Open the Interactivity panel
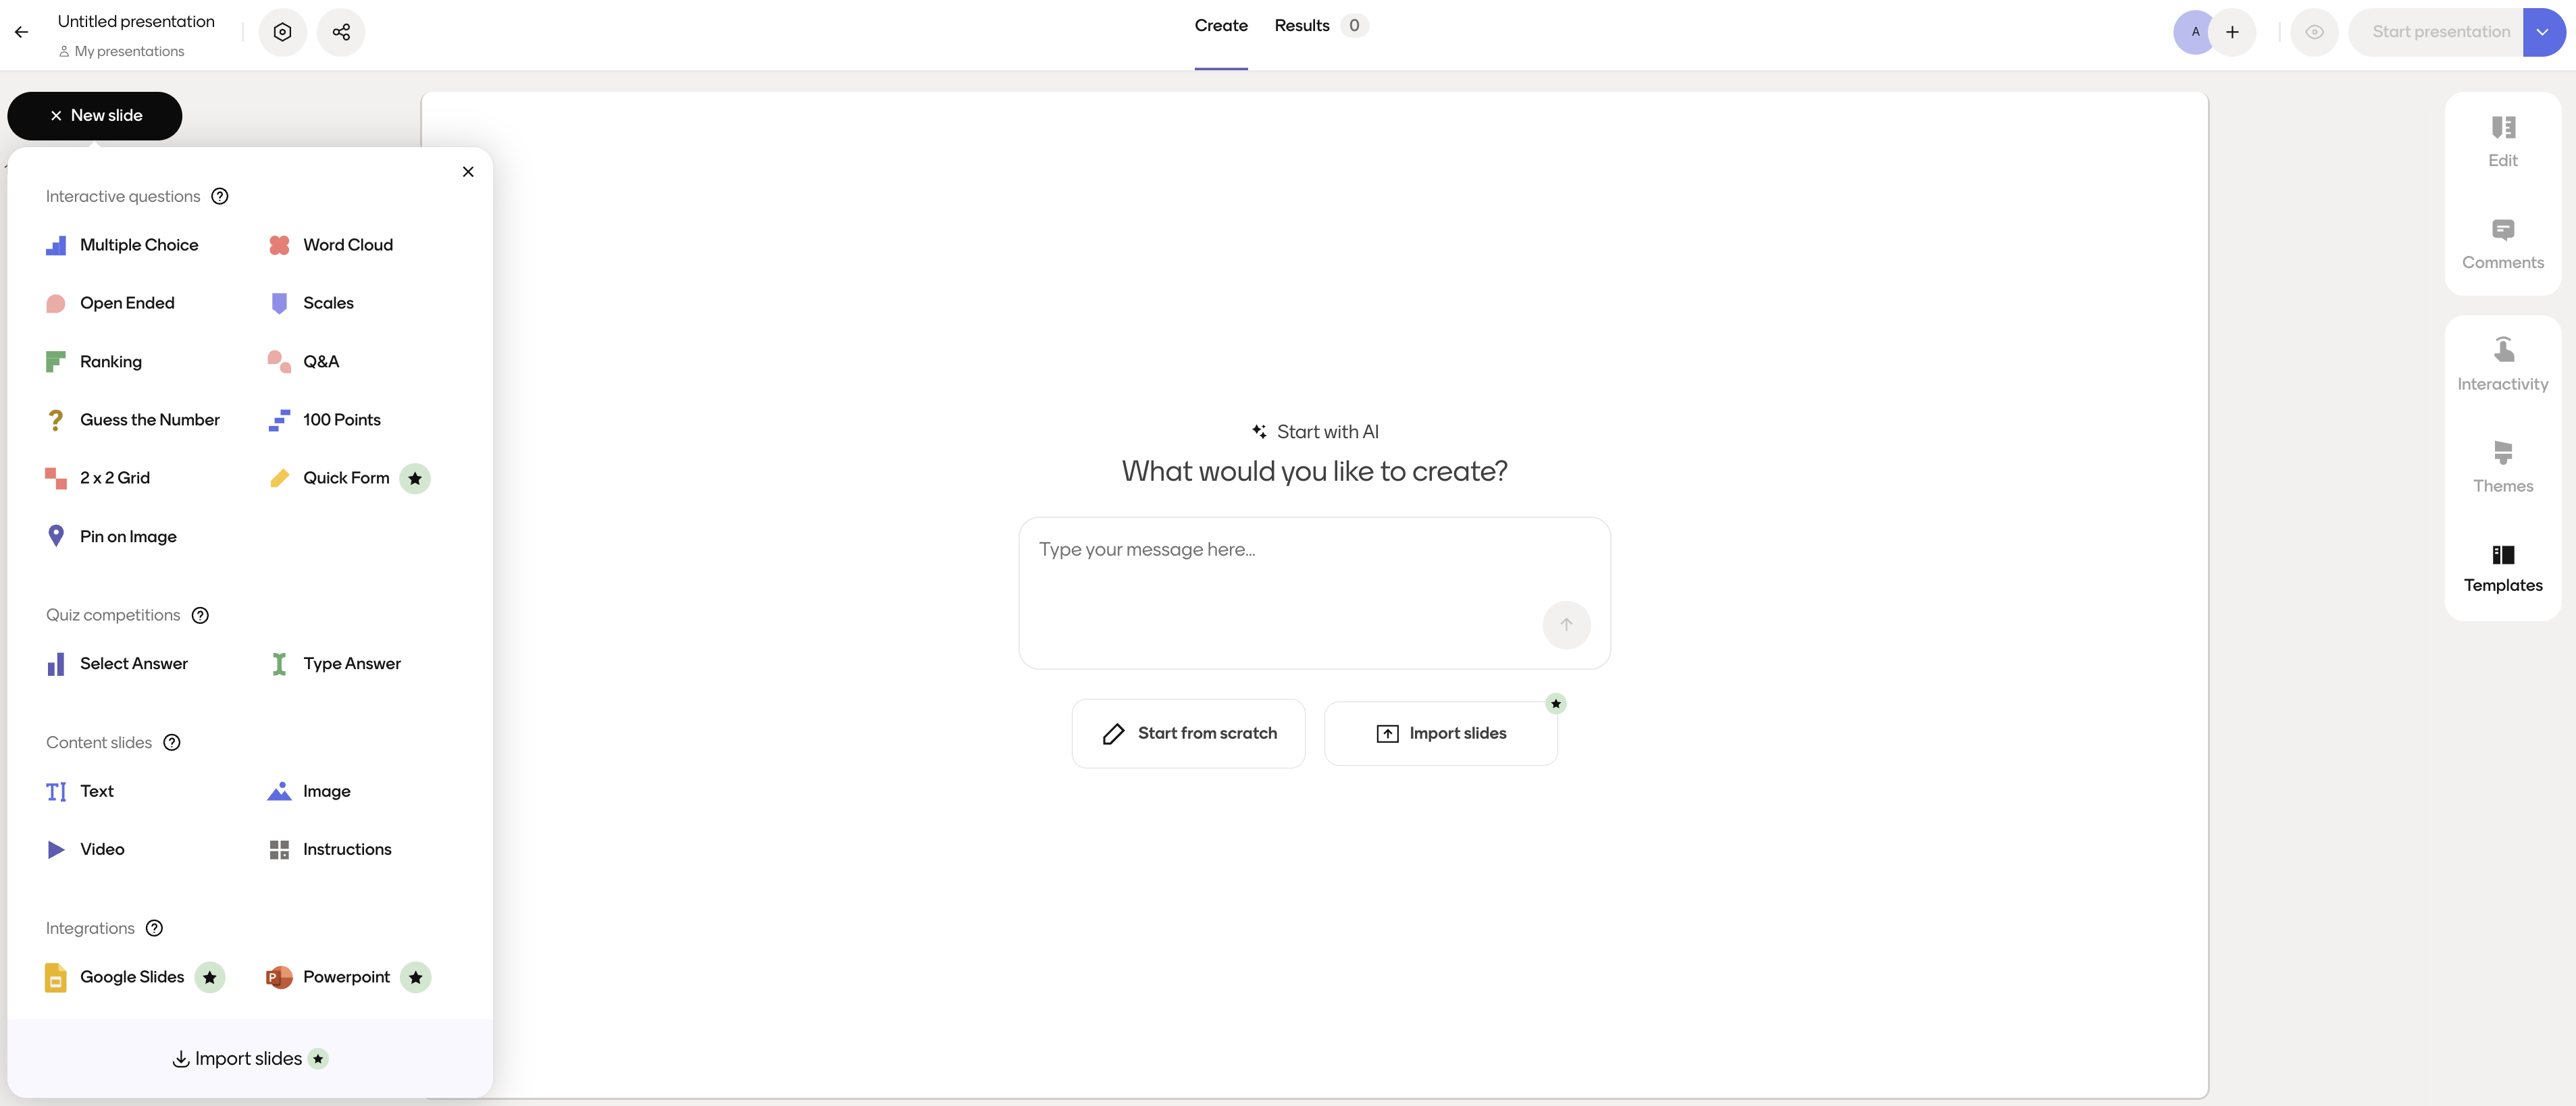The image size is (2576, 1106). pos(2503,365)
